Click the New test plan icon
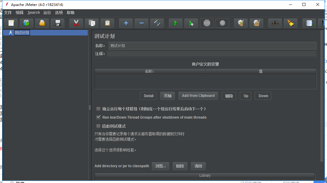327x183 pixels. click(11, 23)
